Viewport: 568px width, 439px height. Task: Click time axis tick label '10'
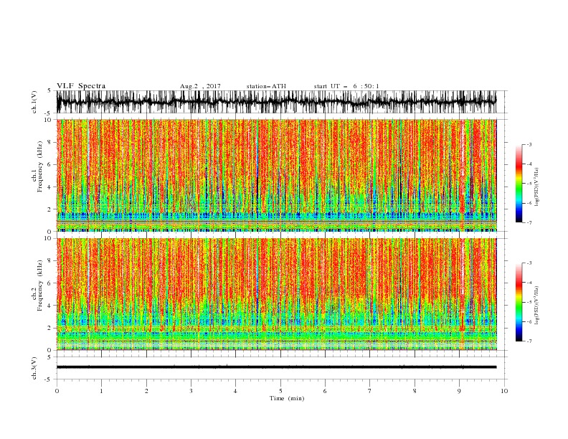click(504, 391)
